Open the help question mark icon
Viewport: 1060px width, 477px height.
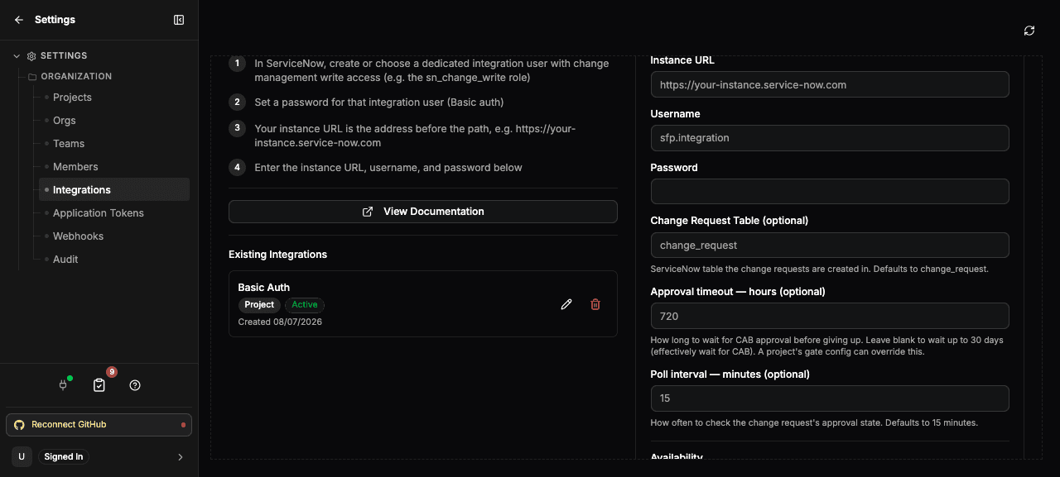tap(135, 385)
